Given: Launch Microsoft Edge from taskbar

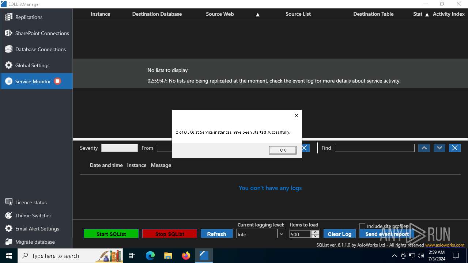Looking at the screenshot, I should (150, 256).
